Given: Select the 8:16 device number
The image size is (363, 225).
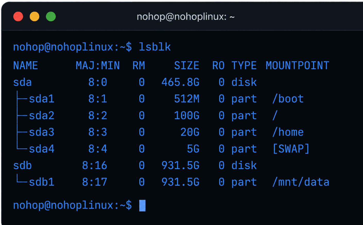Looking at the screenshot, I should (x=94, y=165).
